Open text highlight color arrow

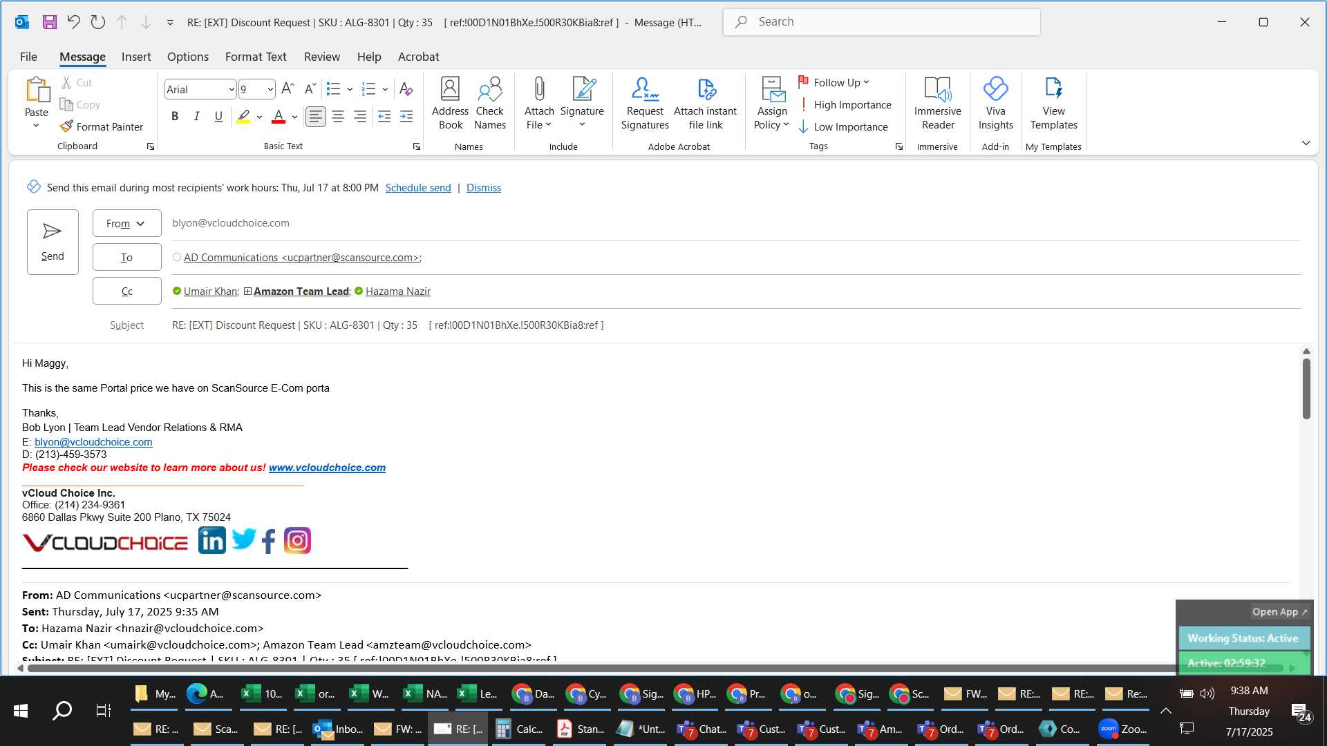[260, 117]
